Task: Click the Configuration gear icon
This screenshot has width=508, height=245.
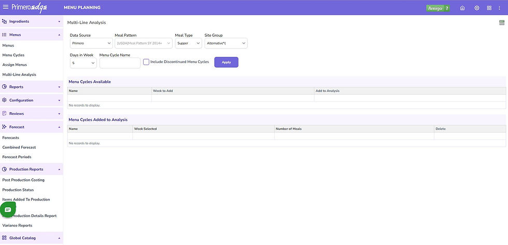Action: coord(4,100)
